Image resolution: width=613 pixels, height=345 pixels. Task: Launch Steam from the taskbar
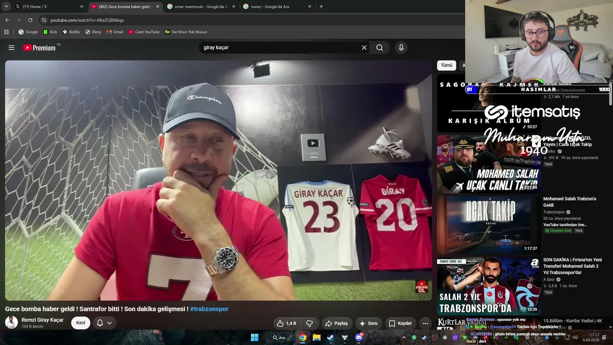pos(330,337)
